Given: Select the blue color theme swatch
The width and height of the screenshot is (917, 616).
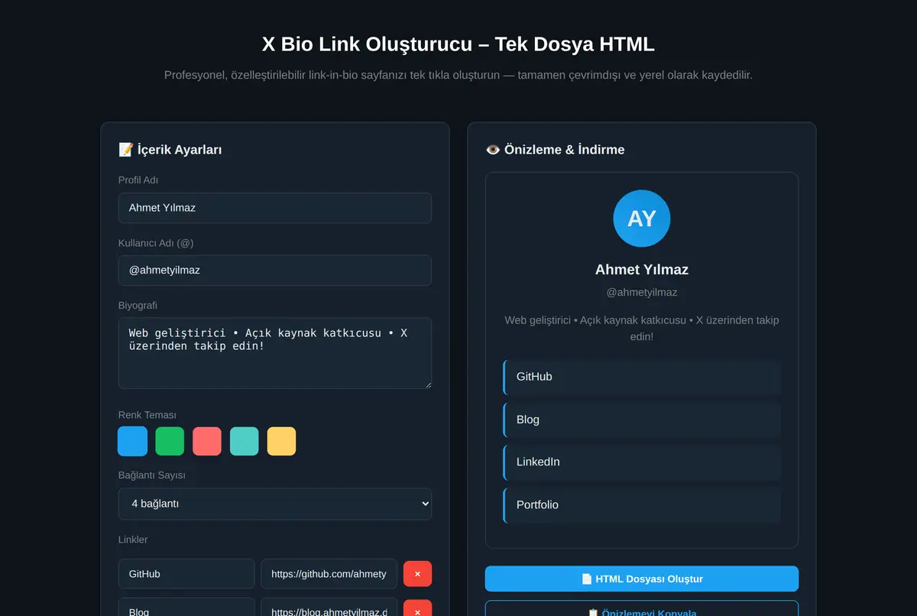Looking at the screenshot, I should pyautogui.click(x=133, y=441).
